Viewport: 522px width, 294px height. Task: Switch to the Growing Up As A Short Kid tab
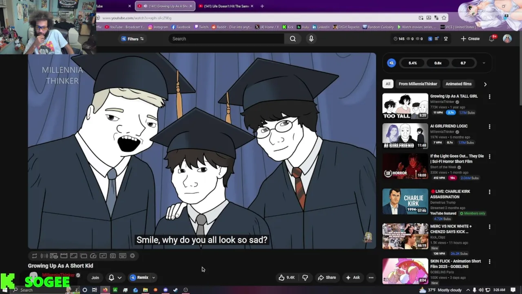165,6
